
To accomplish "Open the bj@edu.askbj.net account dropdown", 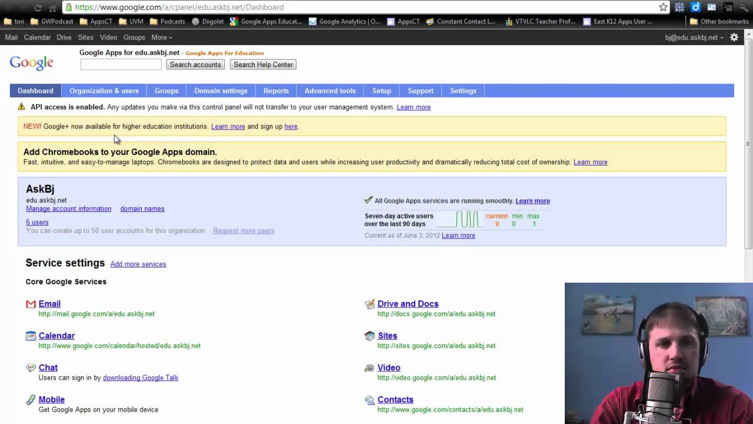I will click(694, 37).
